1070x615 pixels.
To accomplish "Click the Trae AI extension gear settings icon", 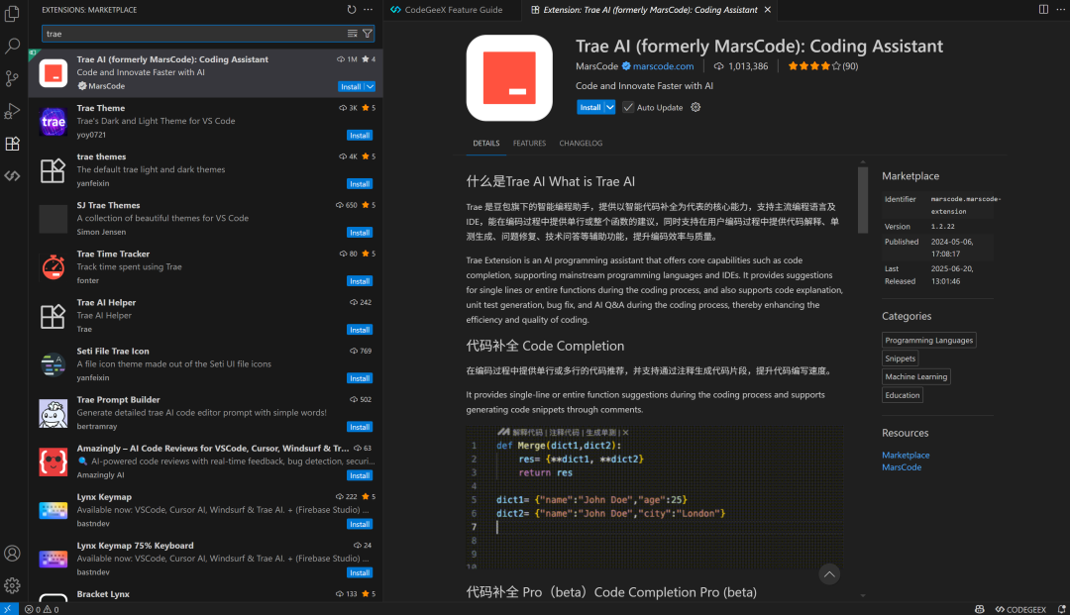I will click(695, 107).
